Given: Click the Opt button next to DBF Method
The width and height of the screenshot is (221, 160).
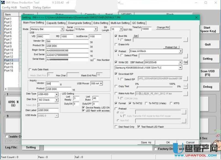Looking at the screenshot, I should [186, 62].
